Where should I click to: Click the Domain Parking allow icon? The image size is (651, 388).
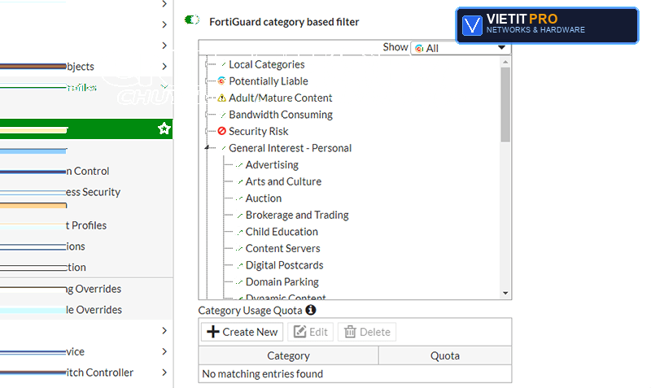coord(239,282)
